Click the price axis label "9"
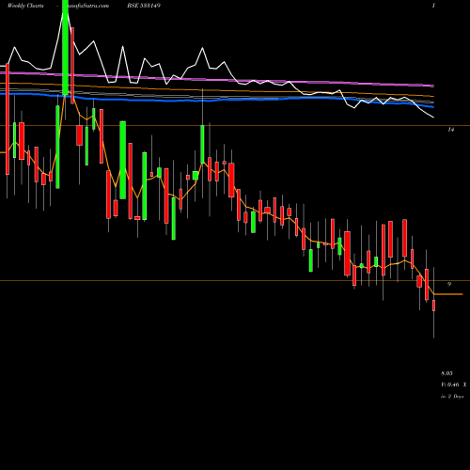Viewport: 470px width, 470px height. tap(449, 284)
